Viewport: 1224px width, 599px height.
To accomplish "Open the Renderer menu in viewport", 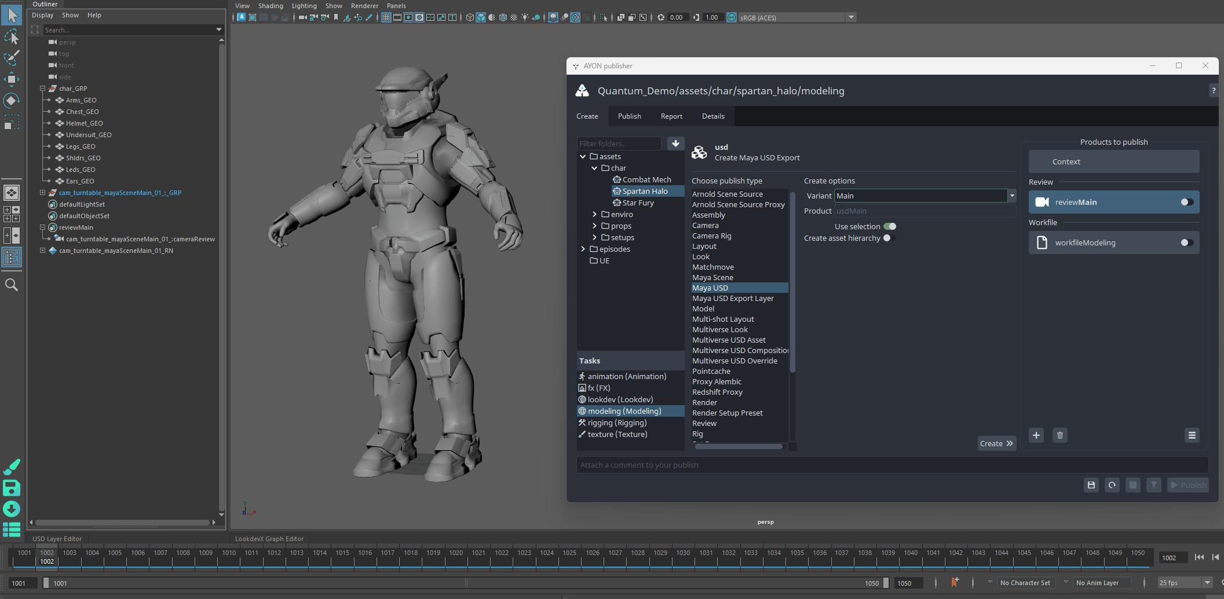I will tap(364, 6).
